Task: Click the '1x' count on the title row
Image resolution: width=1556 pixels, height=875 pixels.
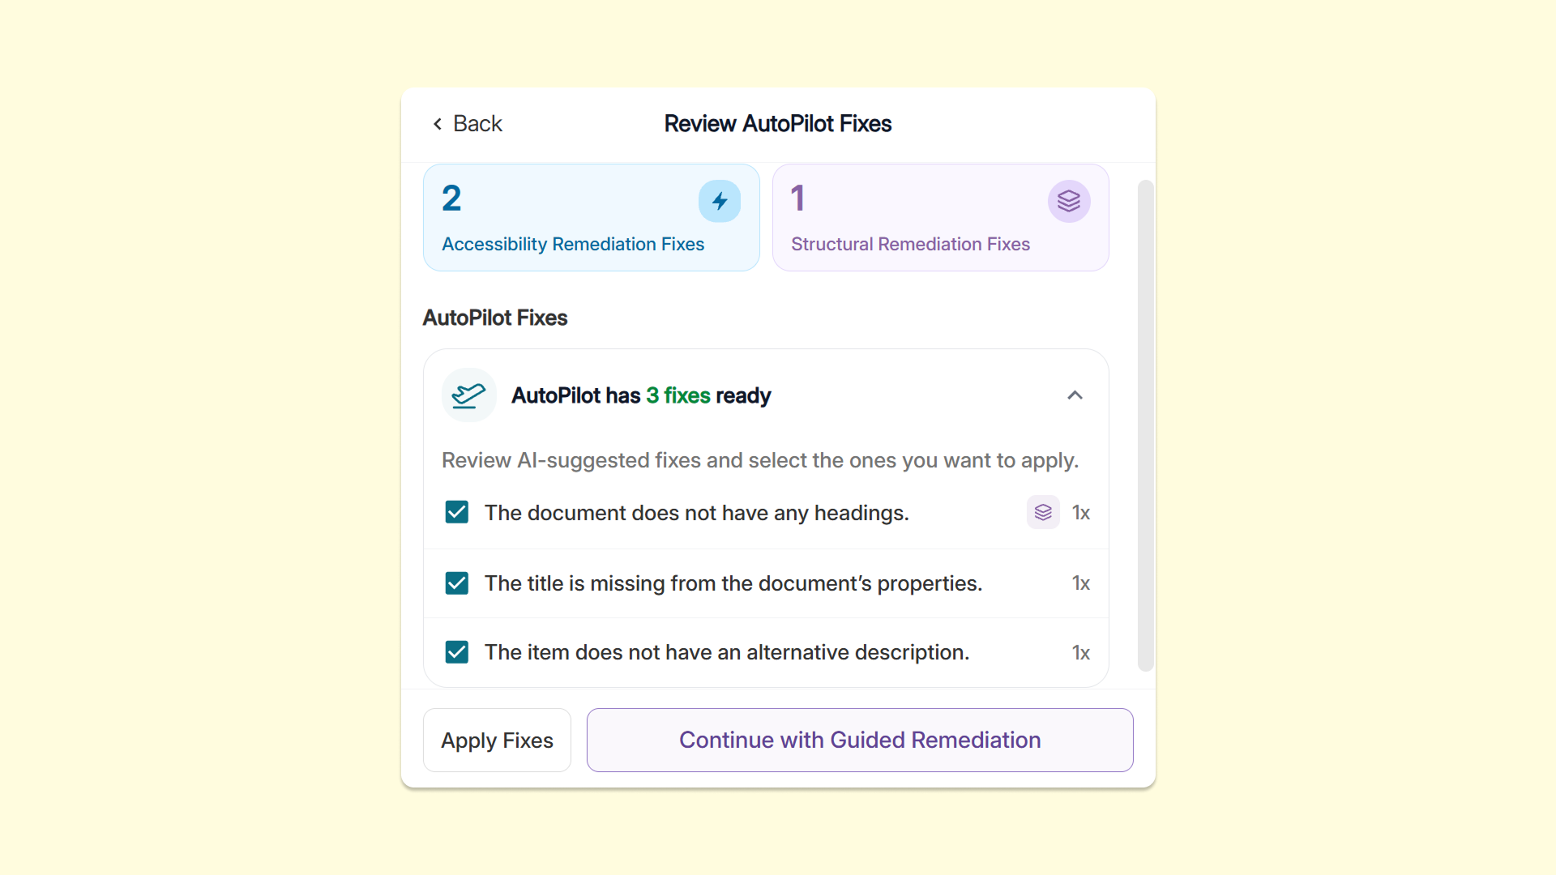Action: (x=1081, y=583)
